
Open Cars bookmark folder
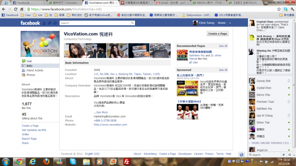(26, 15)
